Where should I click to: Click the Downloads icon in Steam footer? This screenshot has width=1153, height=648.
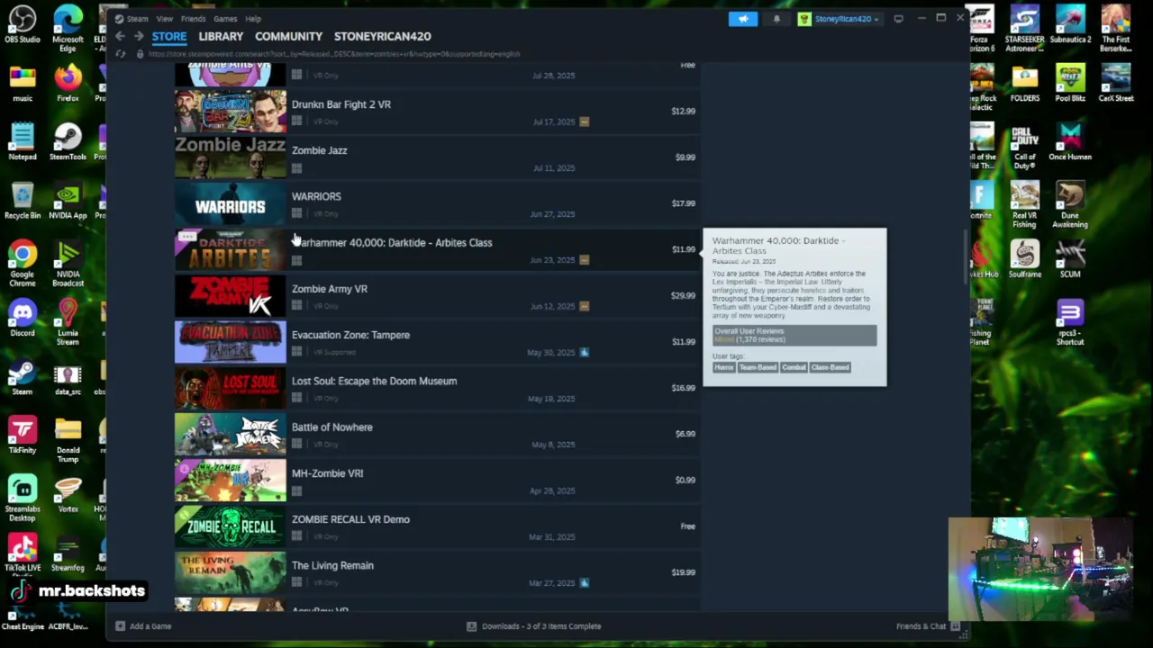(471, 626)
